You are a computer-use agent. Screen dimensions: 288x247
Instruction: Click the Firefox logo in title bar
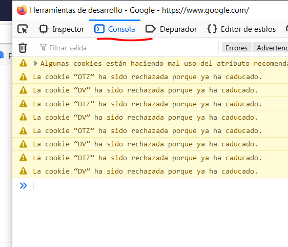click(22, 10)
